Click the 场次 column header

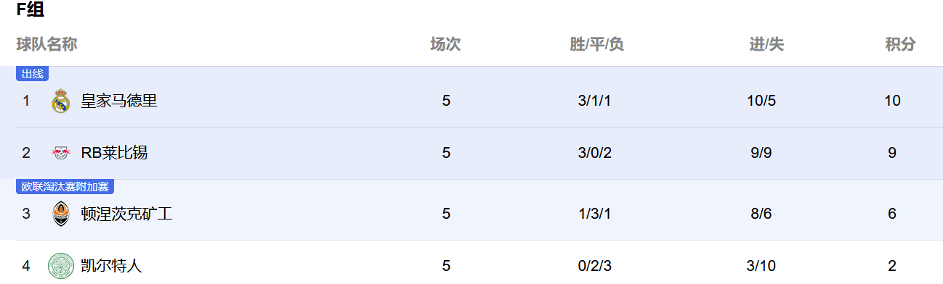[x=446, y=44]
